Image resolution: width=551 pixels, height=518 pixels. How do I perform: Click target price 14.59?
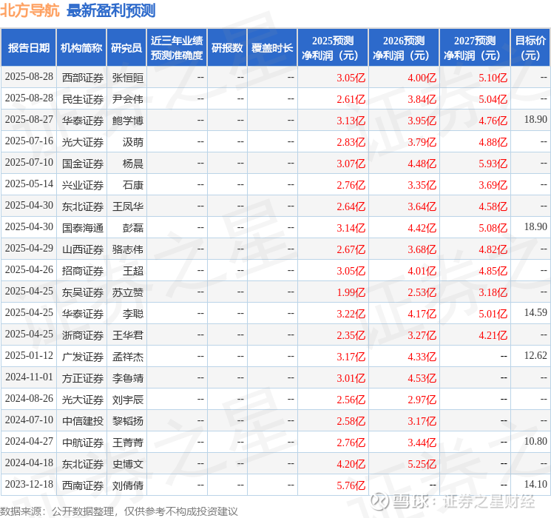point(535,312)
